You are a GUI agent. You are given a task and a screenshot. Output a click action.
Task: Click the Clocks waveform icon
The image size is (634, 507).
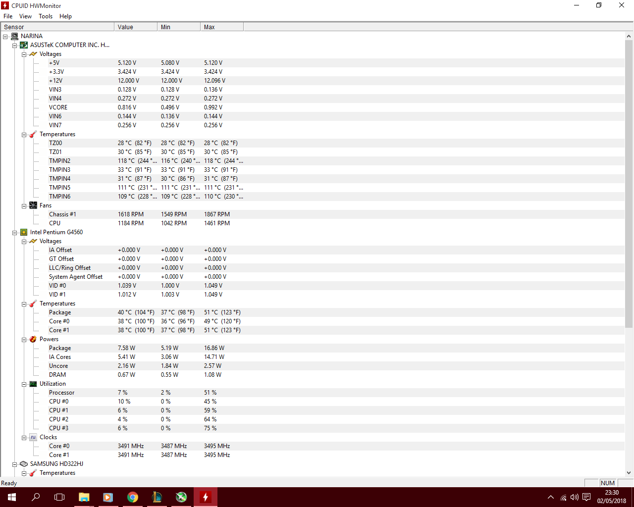(x=33, y=437)
